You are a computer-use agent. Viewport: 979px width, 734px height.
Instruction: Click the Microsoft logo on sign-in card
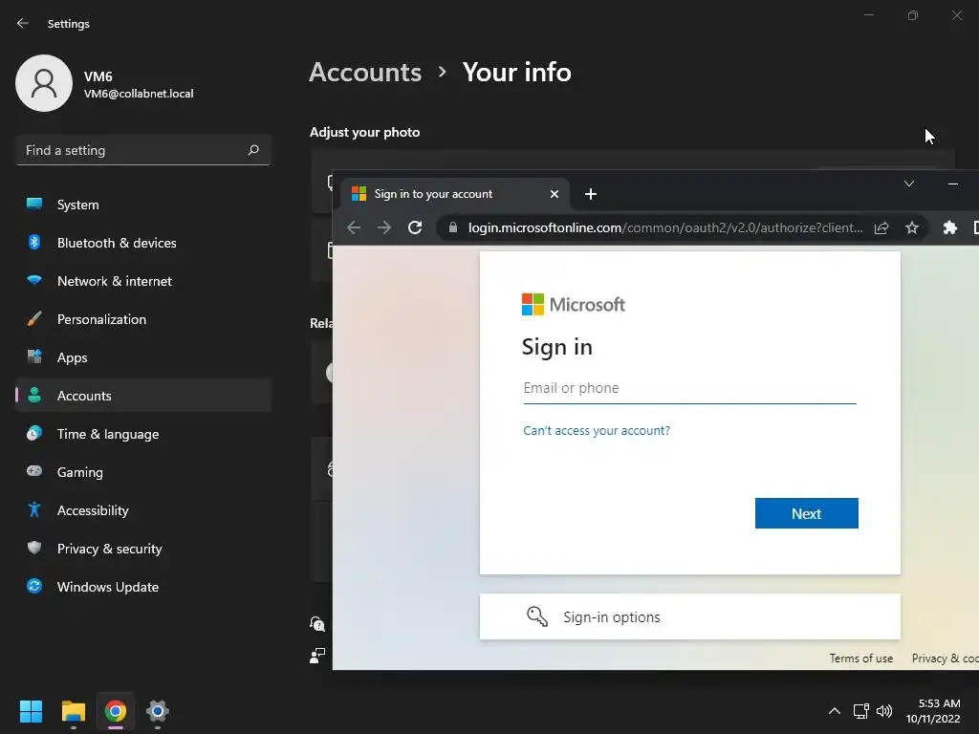[x=574, y=305]
